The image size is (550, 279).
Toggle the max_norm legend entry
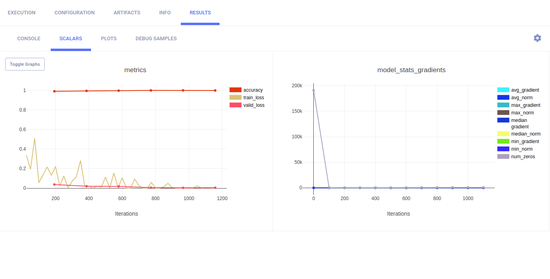tap(522, 113)
